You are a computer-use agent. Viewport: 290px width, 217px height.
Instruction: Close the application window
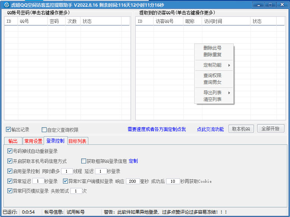click(282, 4)
